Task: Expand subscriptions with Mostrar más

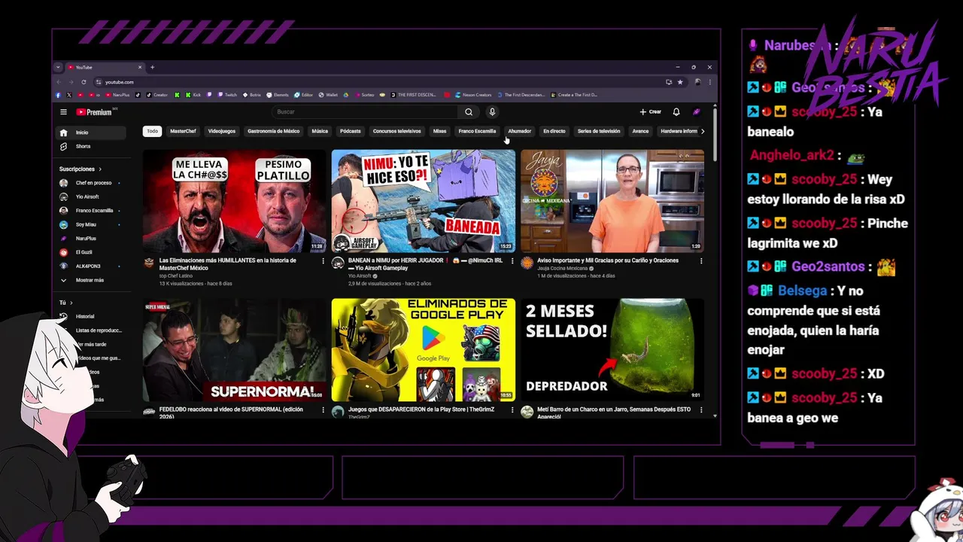Action: click(x=91, y=280)
